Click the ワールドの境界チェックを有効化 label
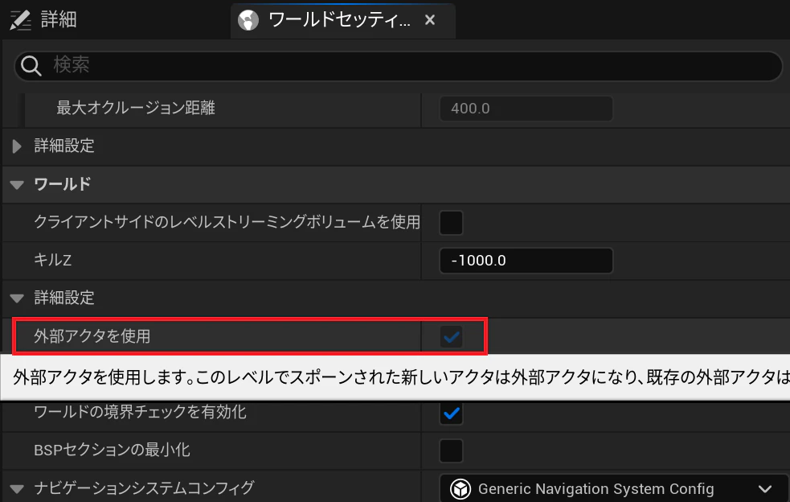The width and height of the screenshot is (790, 502). coord(140,412)
